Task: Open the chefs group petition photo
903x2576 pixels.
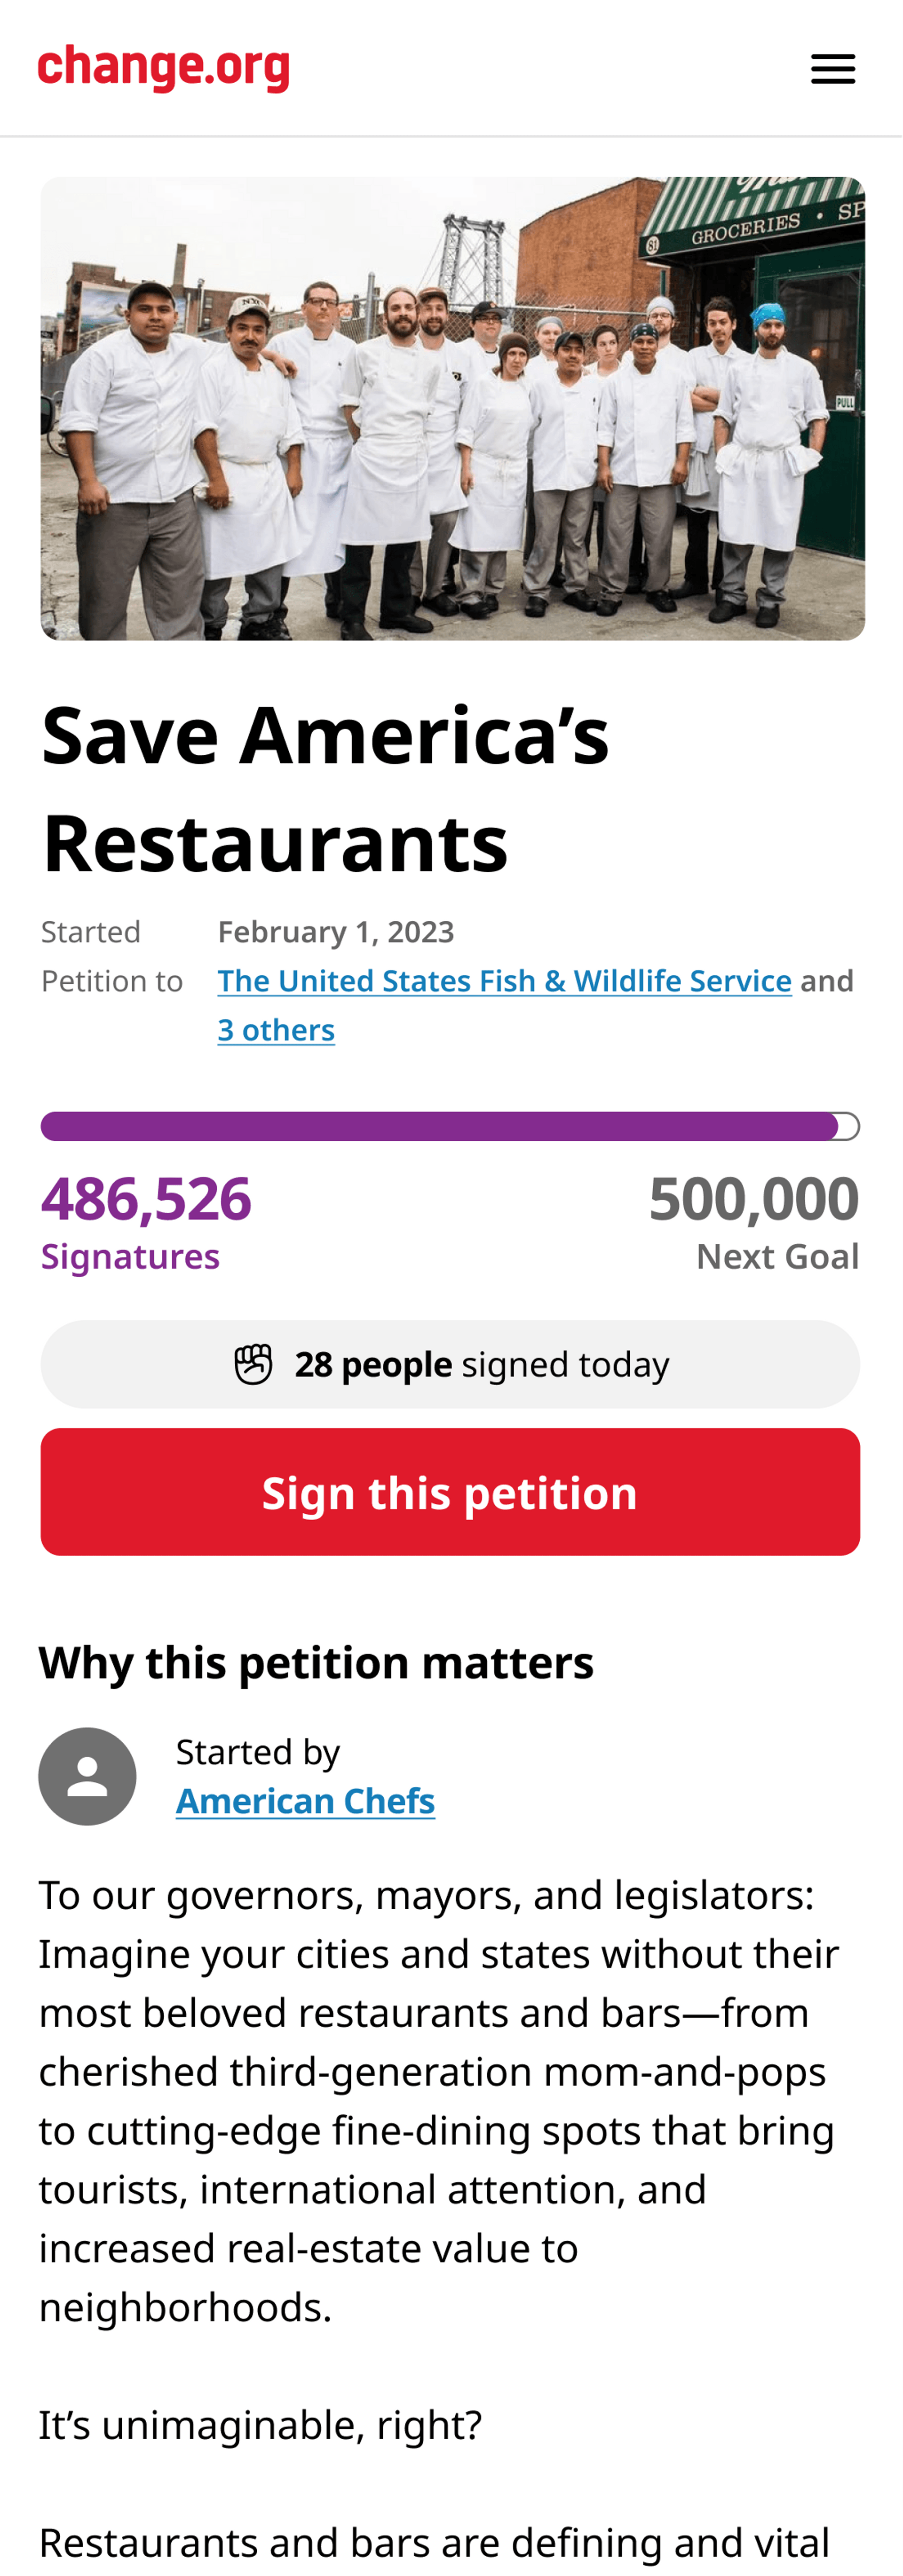Action: pos(452,408)
